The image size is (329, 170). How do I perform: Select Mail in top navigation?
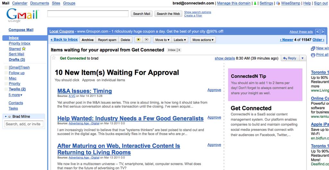(6, 3)
